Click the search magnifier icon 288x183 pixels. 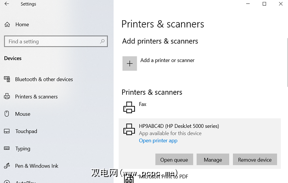tap(102, 41)
